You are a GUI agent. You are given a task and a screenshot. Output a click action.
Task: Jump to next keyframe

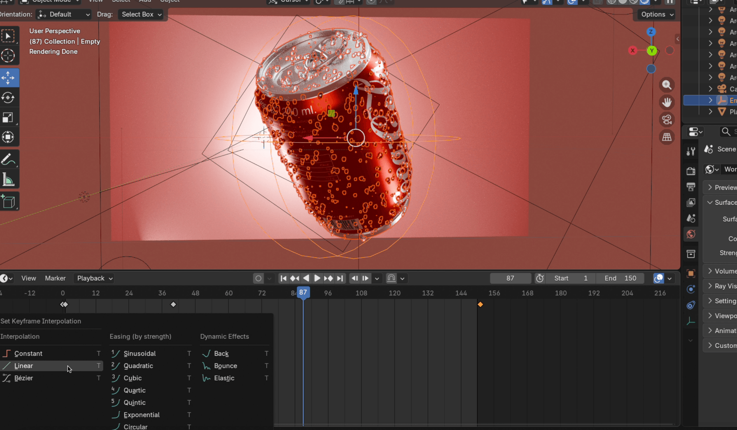coord(328,278)
